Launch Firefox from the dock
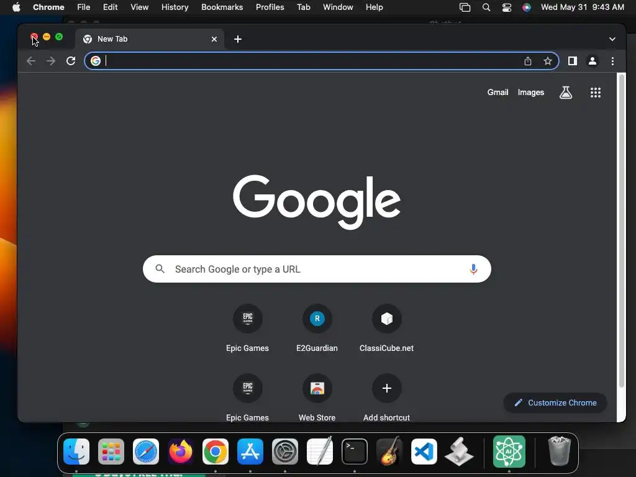This screenshot has width=636, height=477. pyautogui.click(x=181, y=452)
